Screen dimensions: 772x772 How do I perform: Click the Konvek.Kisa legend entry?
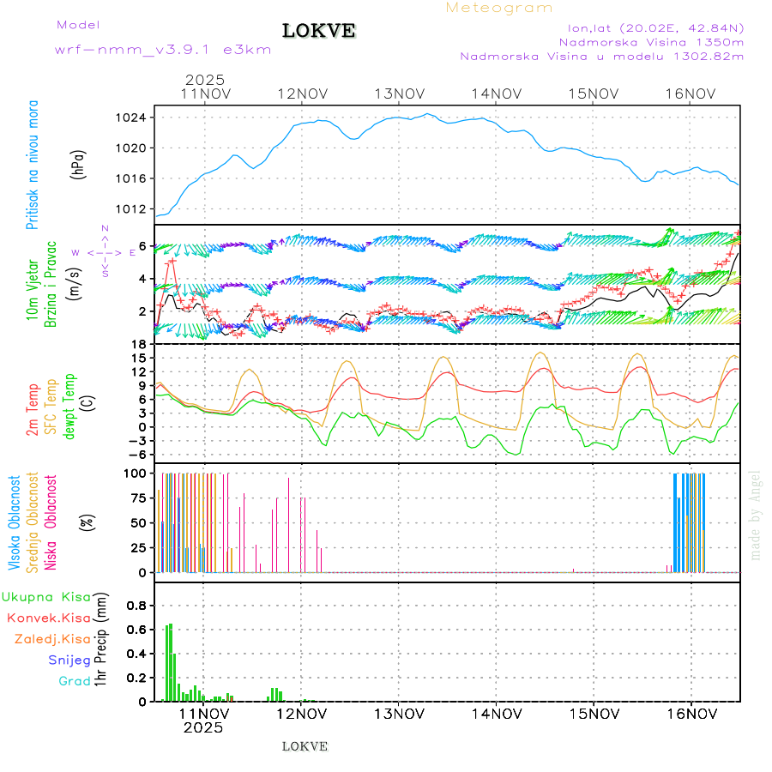(x=48, y=618)
